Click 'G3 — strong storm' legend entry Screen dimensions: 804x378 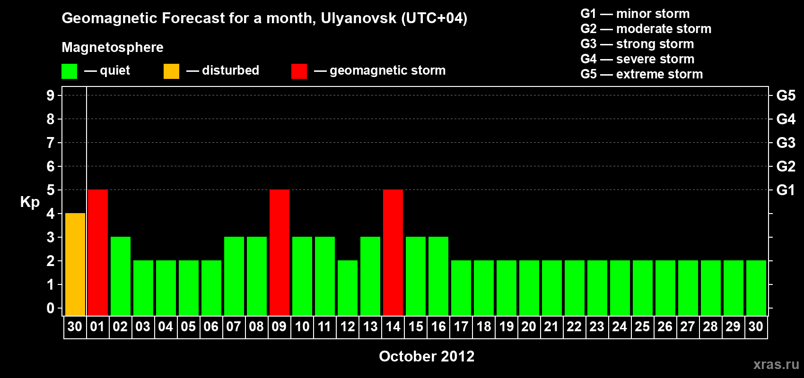click(x=637, y=44)
